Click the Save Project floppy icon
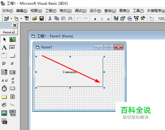 click(x=42, y=18)
